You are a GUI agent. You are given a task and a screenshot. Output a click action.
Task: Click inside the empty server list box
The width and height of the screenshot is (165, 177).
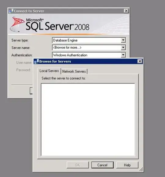[x=88, y=120]
